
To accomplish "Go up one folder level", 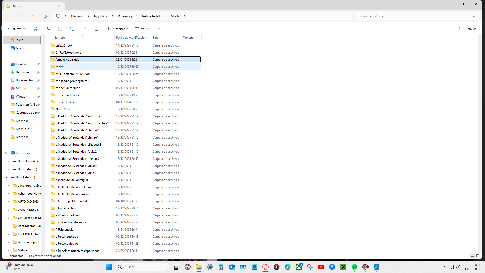I will (33, 16).
